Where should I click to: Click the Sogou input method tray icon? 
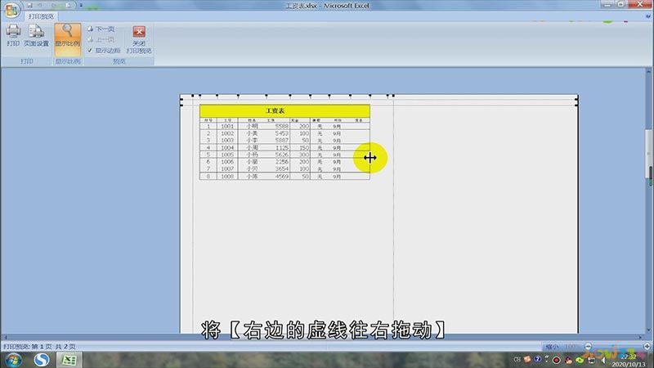tap(527, 359)
